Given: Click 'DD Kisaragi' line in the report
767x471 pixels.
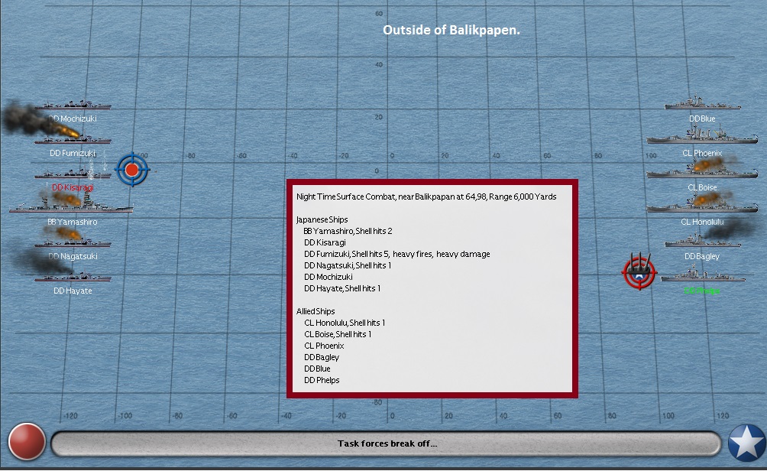Looking at the screenshot, I should pyautogui.click(x=325, y=243).
